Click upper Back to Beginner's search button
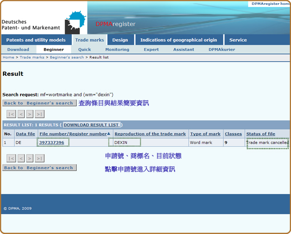Viewport: 291px width, 234px height. pos(39,103)
